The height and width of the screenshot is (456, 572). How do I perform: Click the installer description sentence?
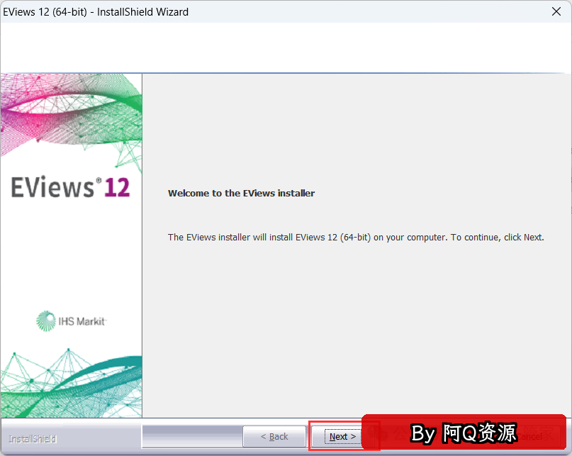pos(354,237)
